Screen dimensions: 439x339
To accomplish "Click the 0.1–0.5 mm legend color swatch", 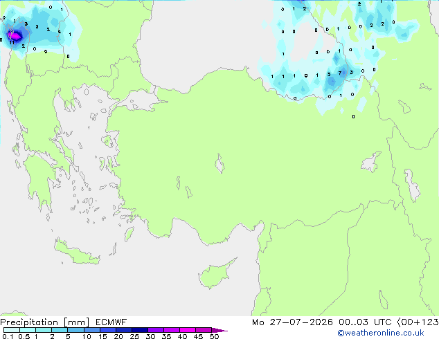I will pyautogui.click(x=12, y=330).
